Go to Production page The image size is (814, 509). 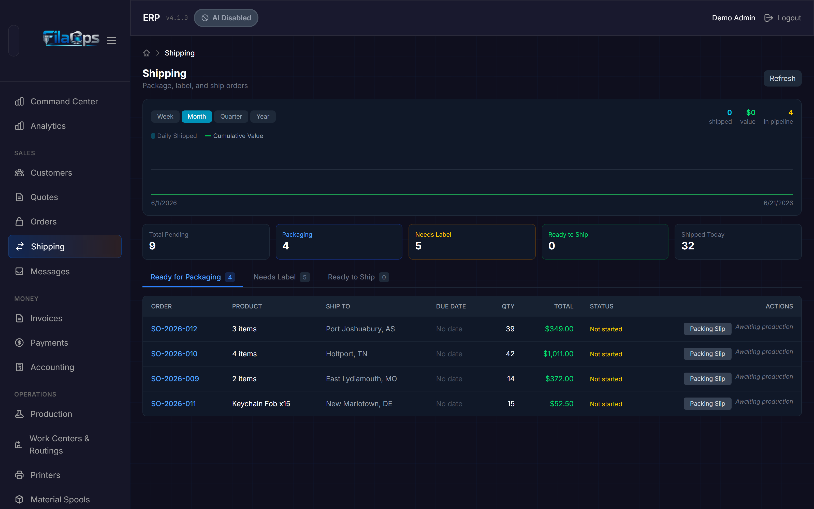tap(65, 414)
